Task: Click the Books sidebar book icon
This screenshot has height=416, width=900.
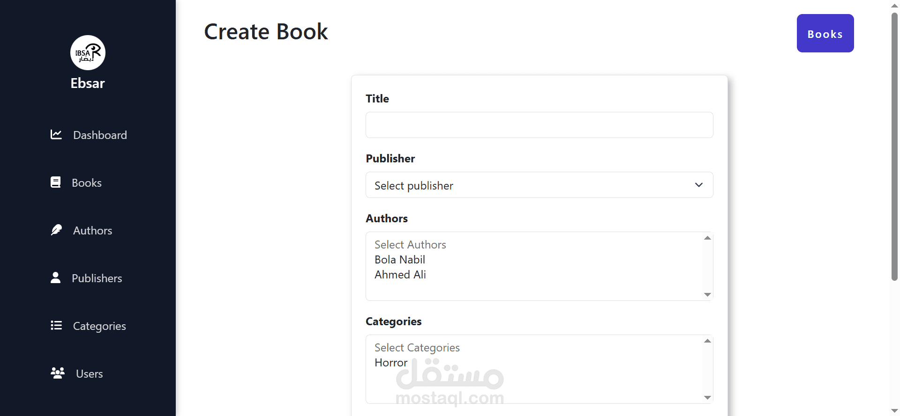Action: click(x=55, y=182)
